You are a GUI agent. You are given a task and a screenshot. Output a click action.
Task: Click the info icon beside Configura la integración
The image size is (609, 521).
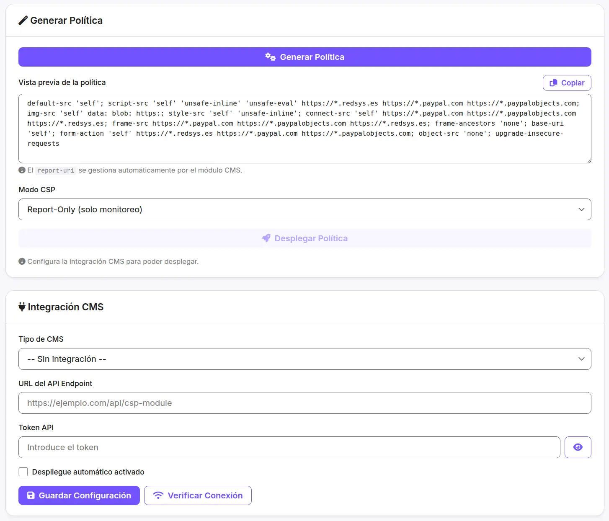(x=22, y=261)
